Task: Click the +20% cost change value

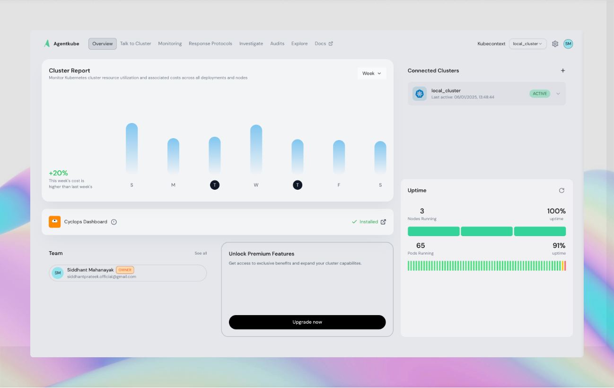Action: pyautogui.click(x=58, y=173)
